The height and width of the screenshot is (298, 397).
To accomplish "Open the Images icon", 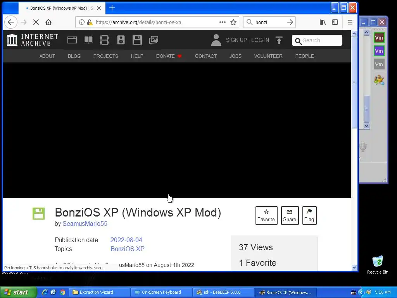I will point(154,40).
